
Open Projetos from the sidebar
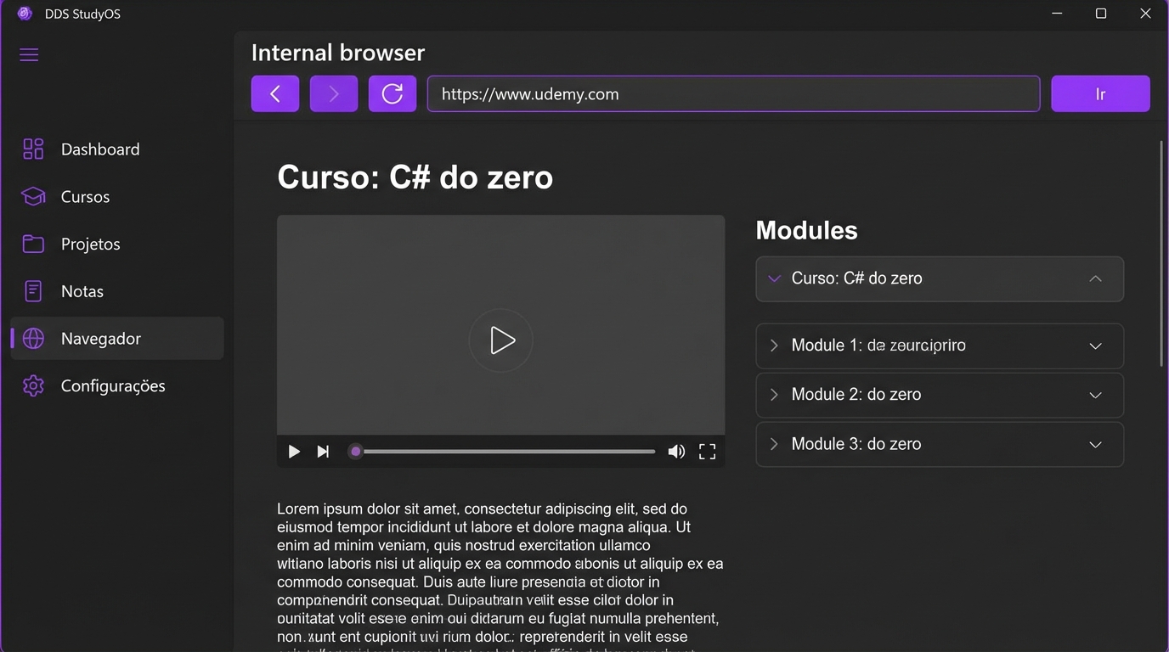[x=90, y=244]
